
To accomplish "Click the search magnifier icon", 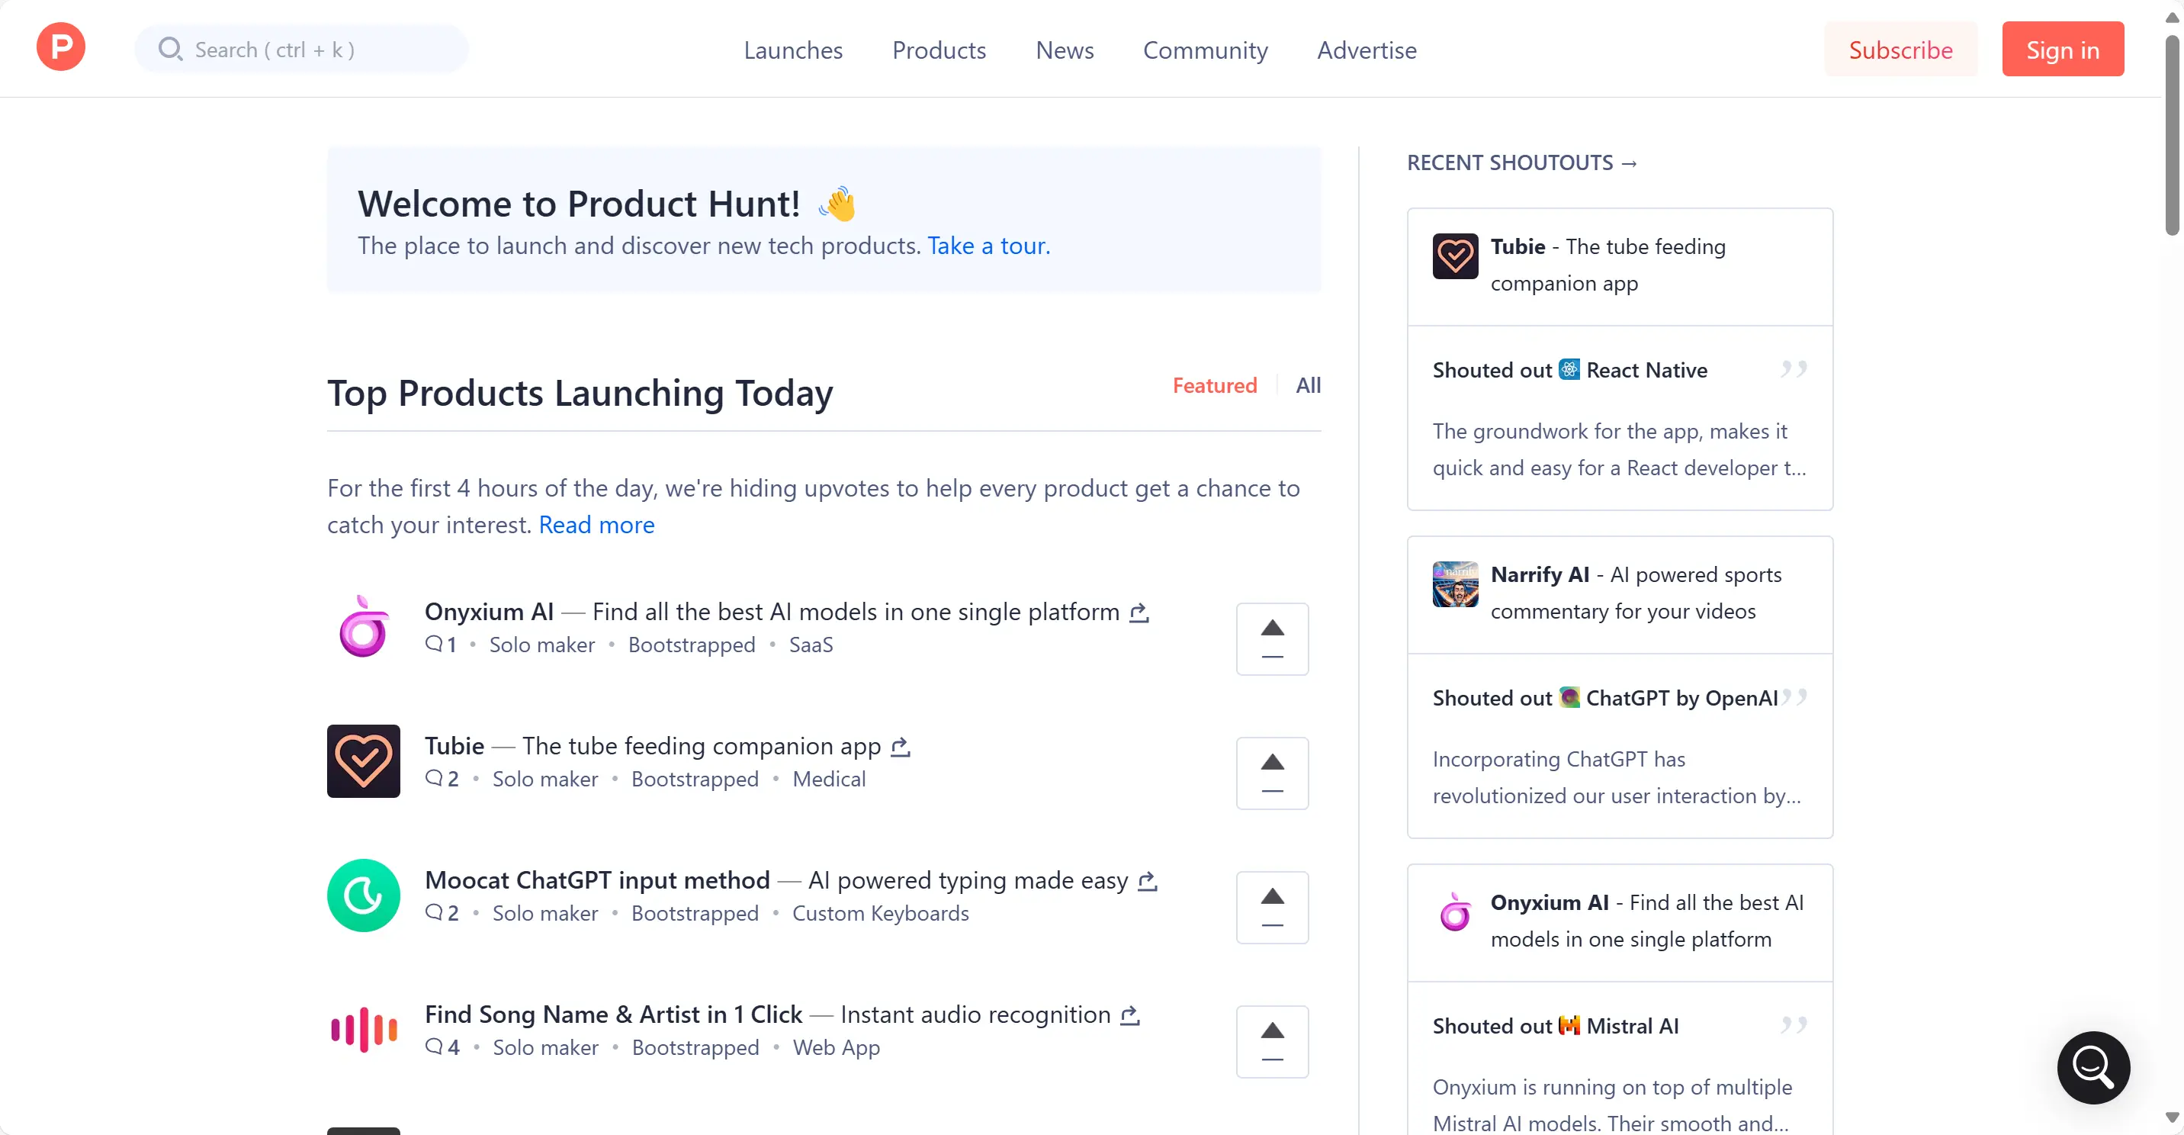I will coord(170,48).
